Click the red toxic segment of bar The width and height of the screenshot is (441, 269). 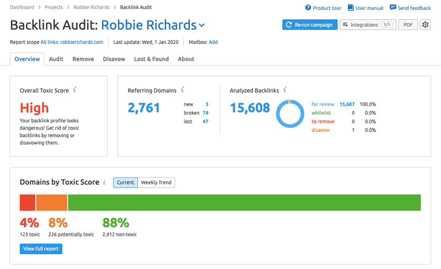click(x=28, y=202)
